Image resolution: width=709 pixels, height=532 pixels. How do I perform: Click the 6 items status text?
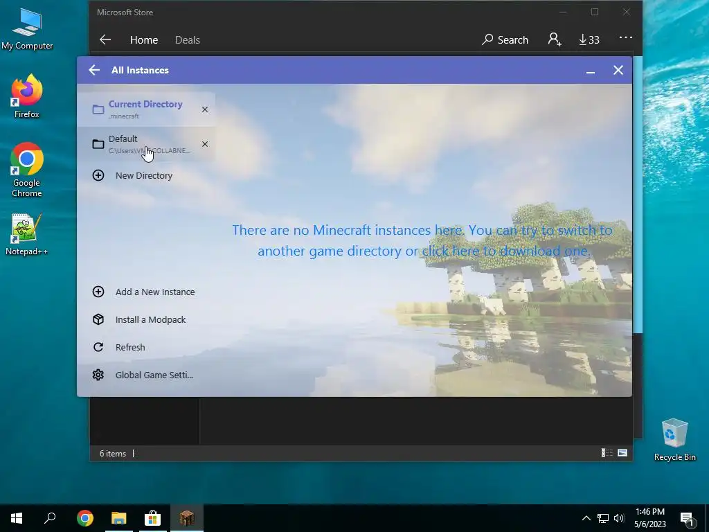click(113, 453)
